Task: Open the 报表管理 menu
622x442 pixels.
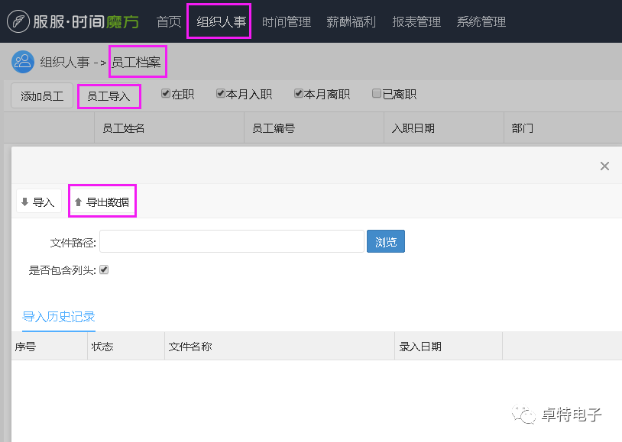Action: [x=416, y=21]
